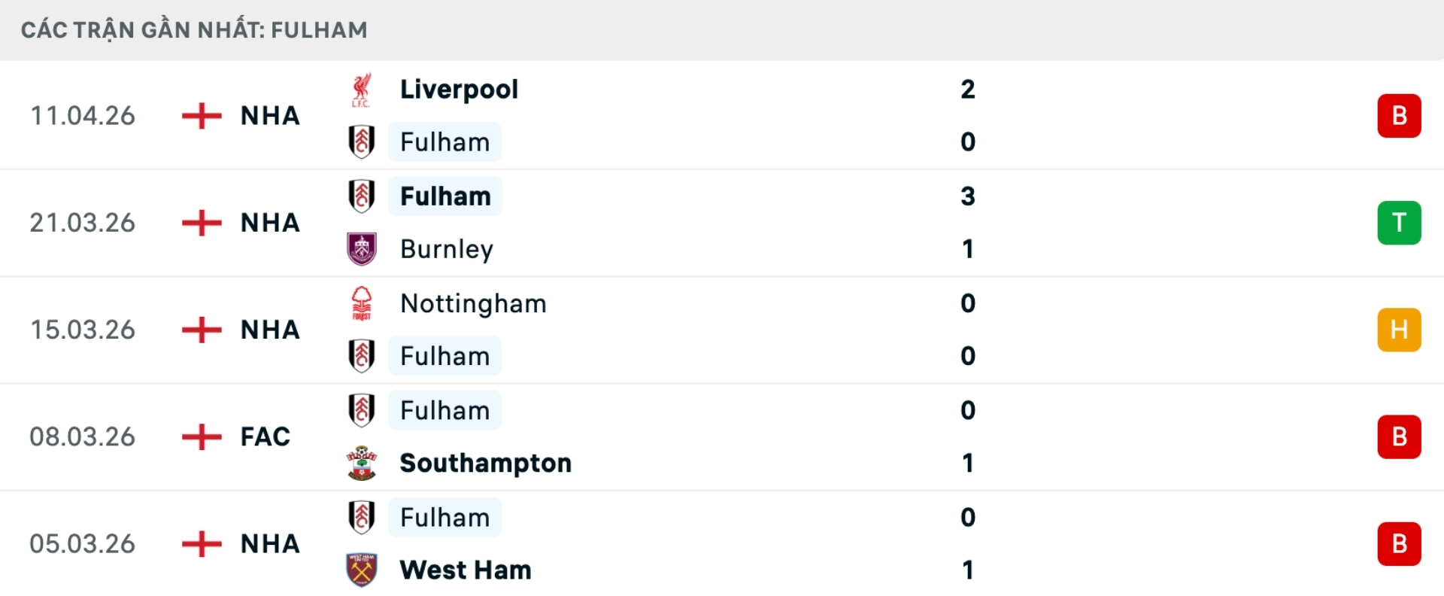
Task: Click red B badge for West Ham match
Action: pos(1399,543)
